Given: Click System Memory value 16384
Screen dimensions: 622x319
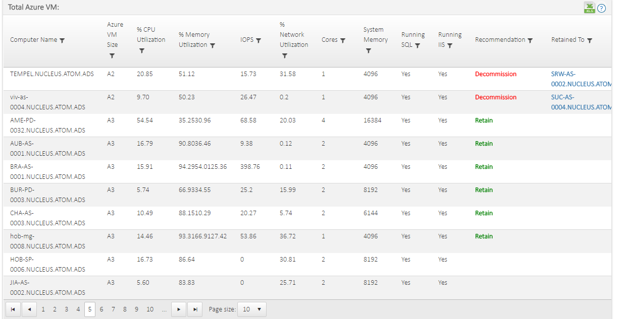Looking at the screenshot, I should click(x=373, y=120).
